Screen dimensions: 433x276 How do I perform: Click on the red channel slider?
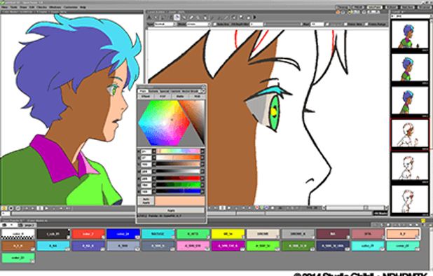click(179, 179)
